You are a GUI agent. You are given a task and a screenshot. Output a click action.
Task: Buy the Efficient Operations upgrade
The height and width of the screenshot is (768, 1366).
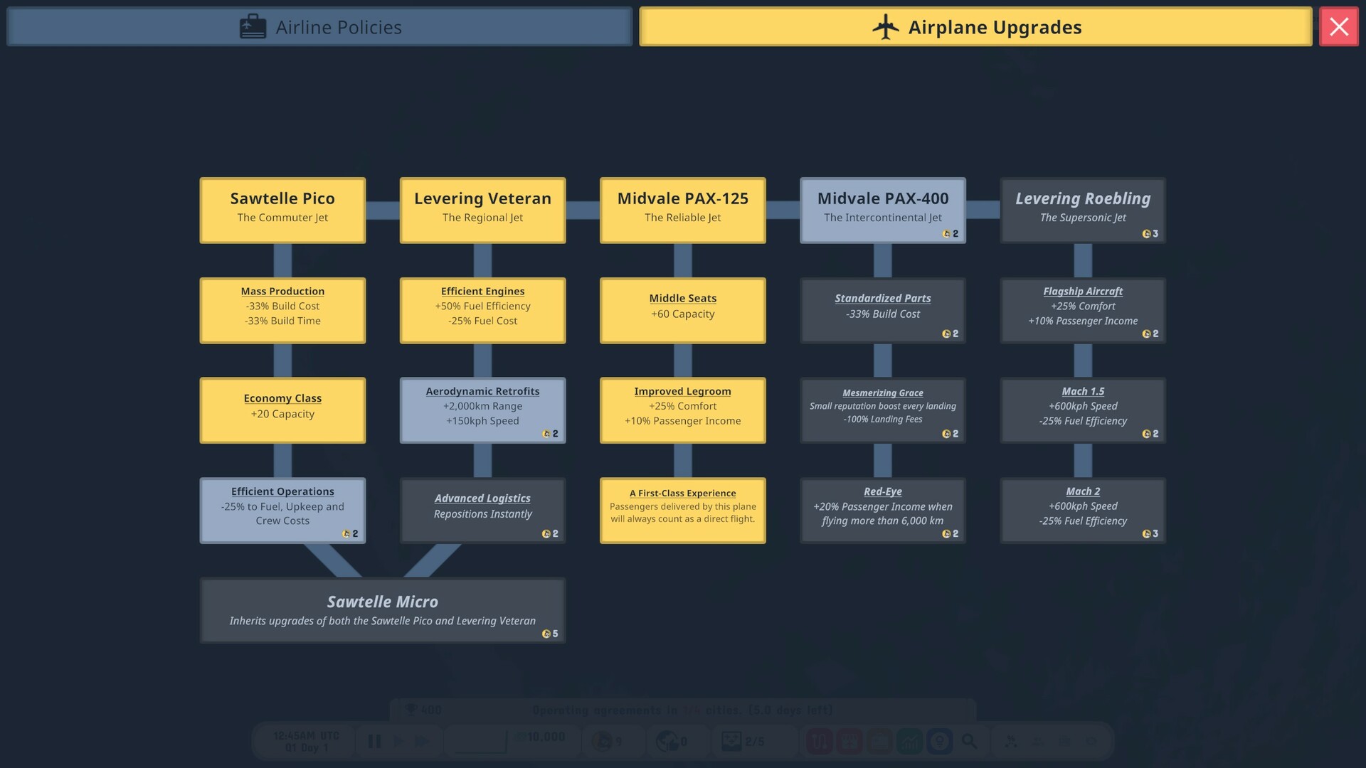[282, 510]
